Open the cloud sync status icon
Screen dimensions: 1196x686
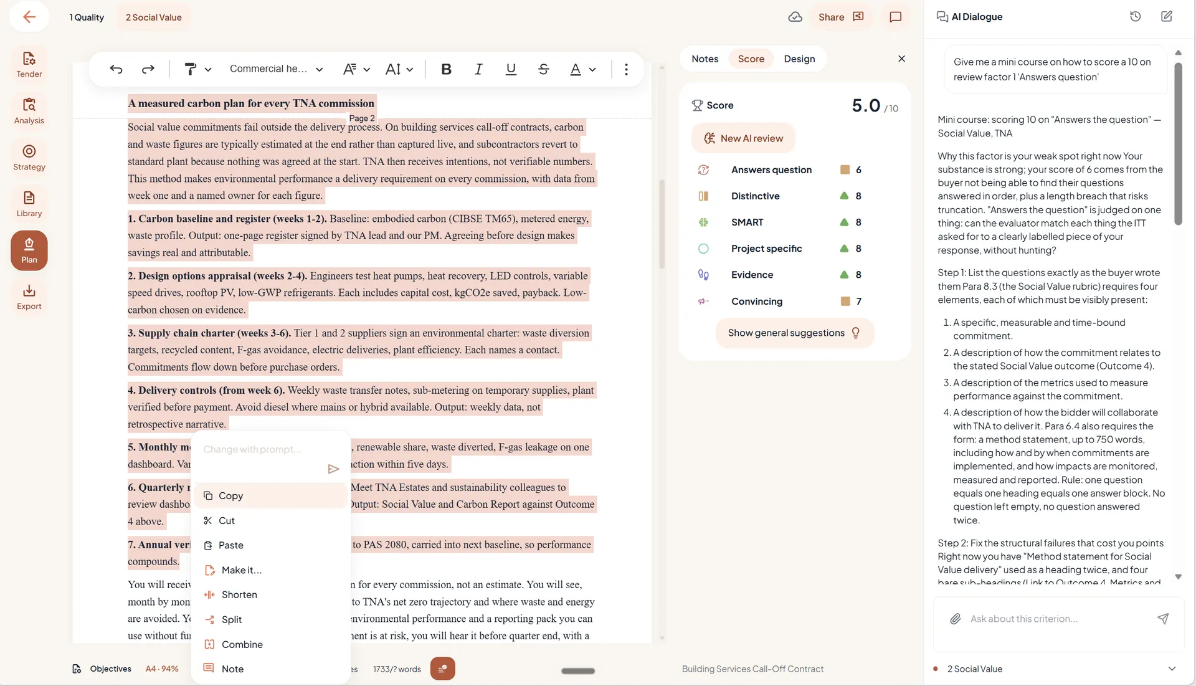tap(795, 17)
